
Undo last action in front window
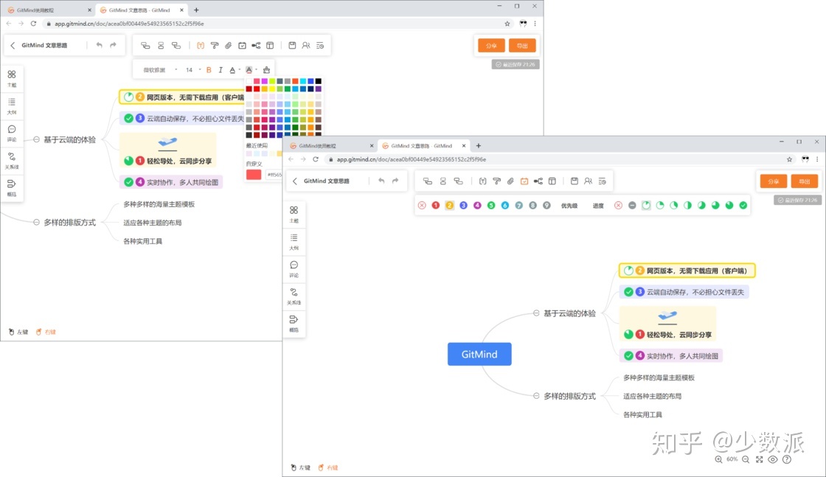(x=381, y=181)
